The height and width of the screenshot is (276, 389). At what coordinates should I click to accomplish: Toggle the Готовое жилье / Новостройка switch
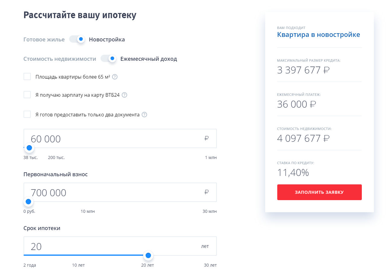tap(77, 39)
